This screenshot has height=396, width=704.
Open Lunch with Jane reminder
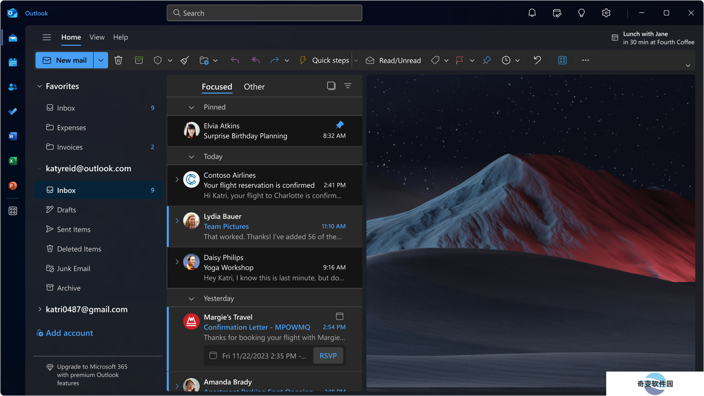click(653, 38)
